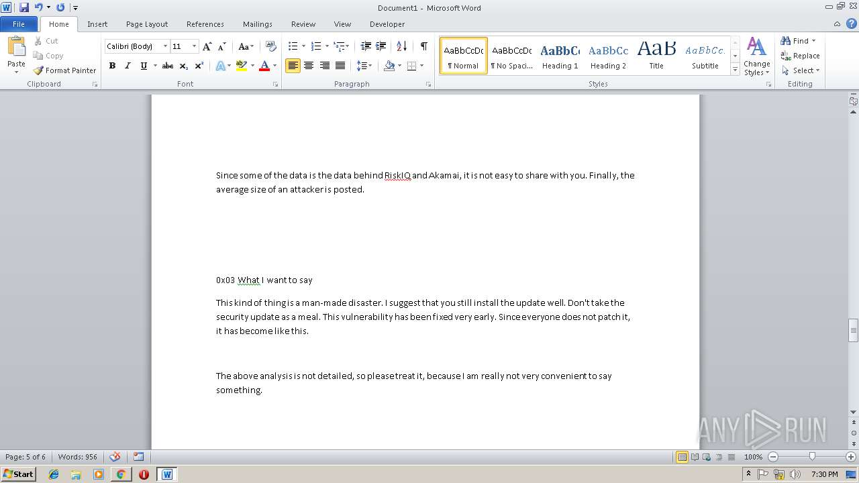Toggle numbered list
This screenshot has width=859, height=483.
pyautogui.click(x=316, y=46)
